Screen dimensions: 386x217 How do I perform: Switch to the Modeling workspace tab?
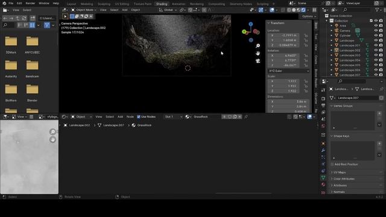click(x=87, y=4)
